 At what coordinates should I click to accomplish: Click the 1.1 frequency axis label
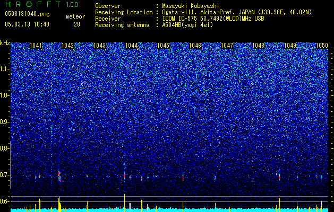4,69
